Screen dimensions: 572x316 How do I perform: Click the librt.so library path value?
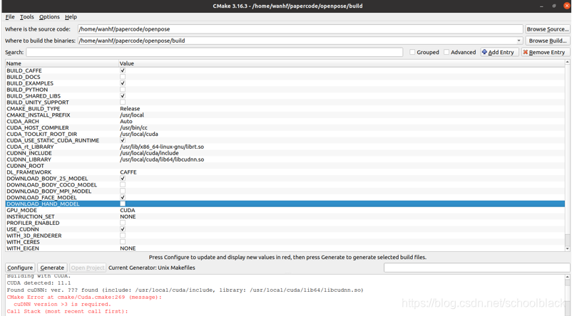coord(162,147)
